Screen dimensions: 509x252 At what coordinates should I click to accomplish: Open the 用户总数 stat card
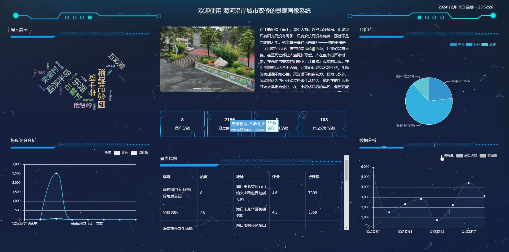[x=182, y=124]
